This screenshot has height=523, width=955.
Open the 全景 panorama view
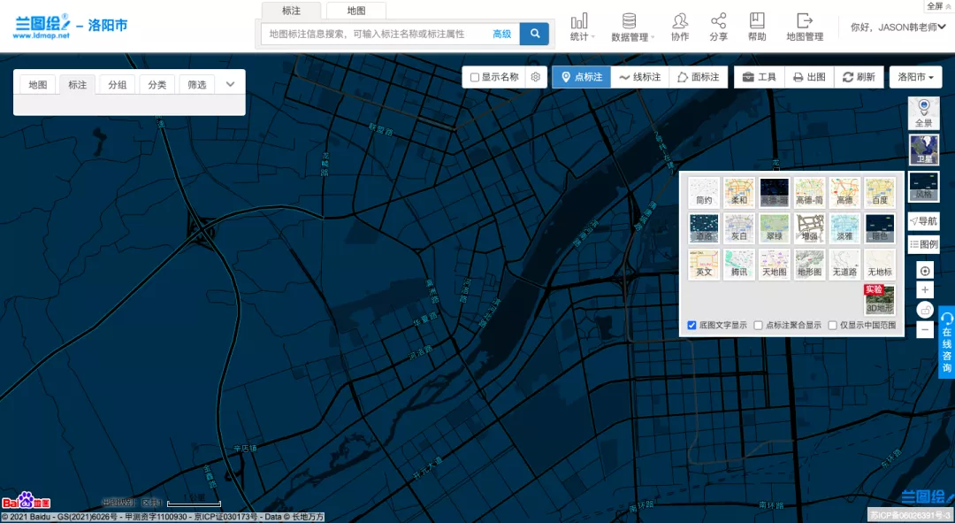923,112
